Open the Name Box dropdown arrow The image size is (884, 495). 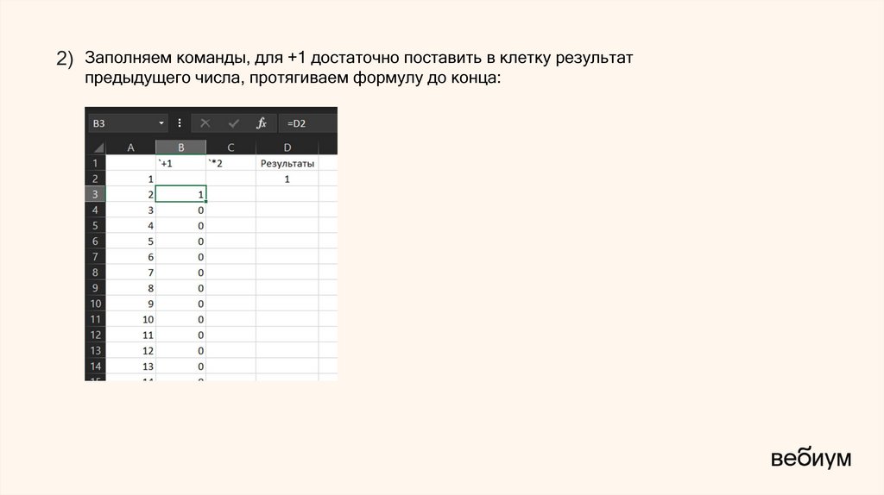point(161,123)
